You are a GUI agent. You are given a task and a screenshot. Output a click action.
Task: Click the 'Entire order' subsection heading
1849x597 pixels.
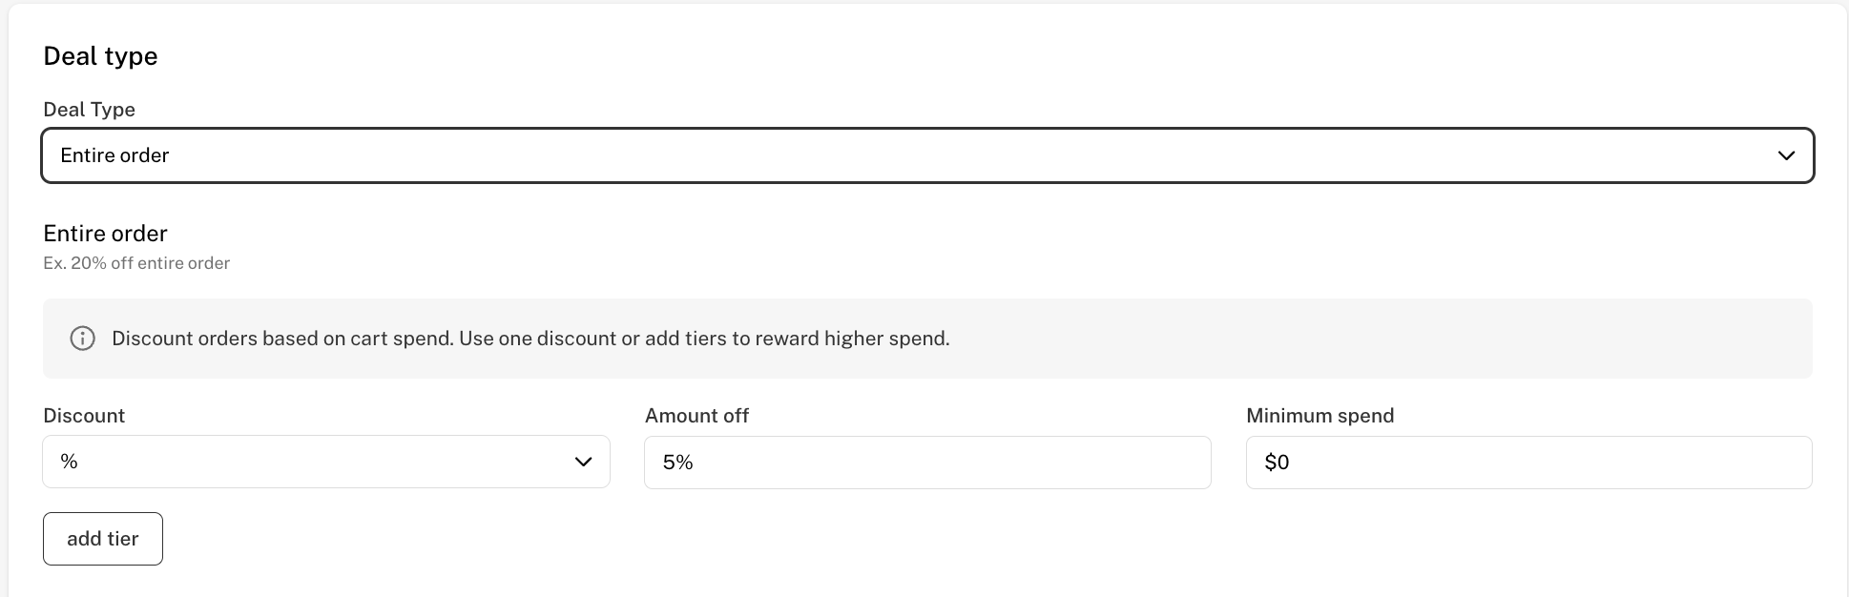(105, 234)
